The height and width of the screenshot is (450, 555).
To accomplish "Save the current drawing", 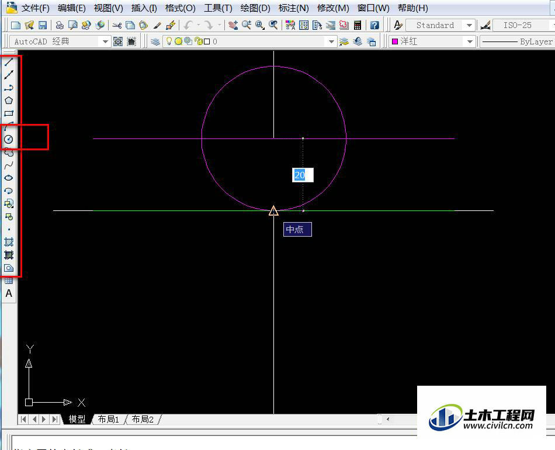I will [x=43, y=25].
